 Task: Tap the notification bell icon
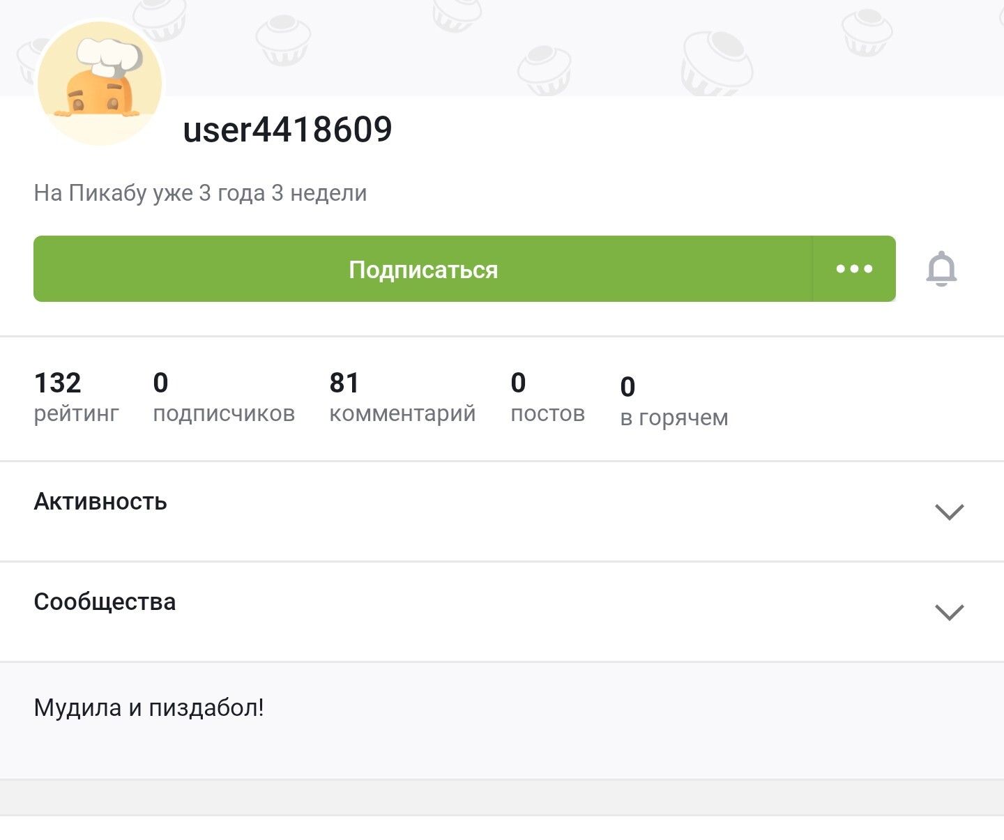[x=941, y=269]
